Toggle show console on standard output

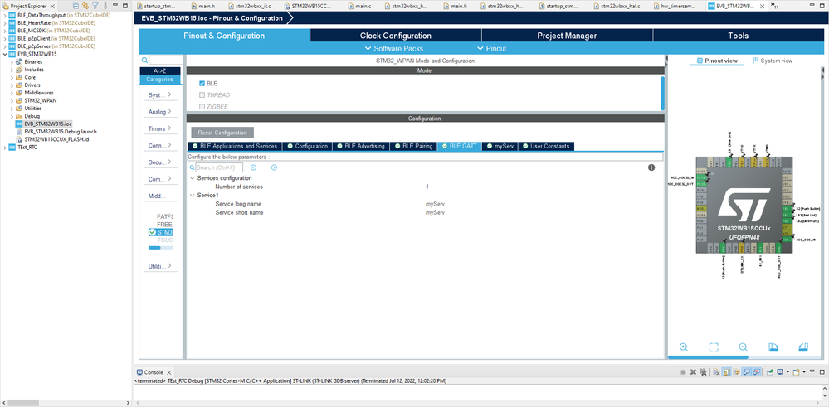tap(747, 372)
